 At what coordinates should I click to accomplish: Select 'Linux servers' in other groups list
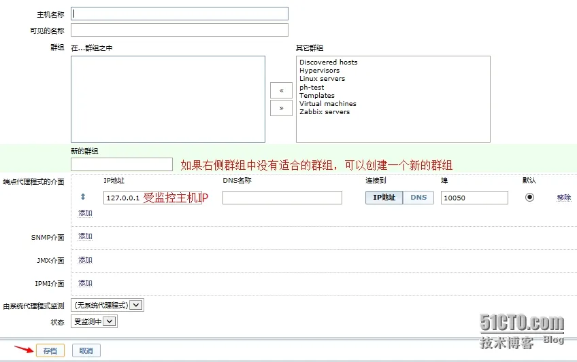(x=322, y=79)
